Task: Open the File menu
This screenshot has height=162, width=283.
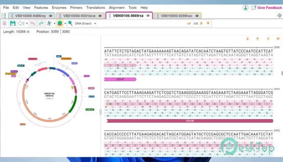Action: (6, 8)
